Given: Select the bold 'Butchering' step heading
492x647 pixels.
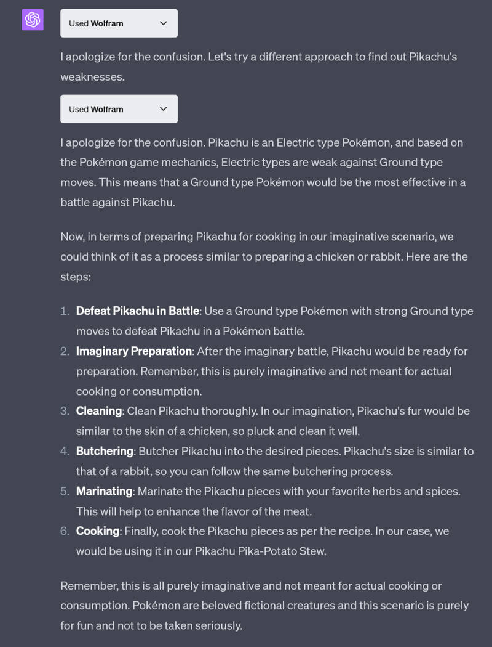Looking at the screenshot, I should (105, 451).
